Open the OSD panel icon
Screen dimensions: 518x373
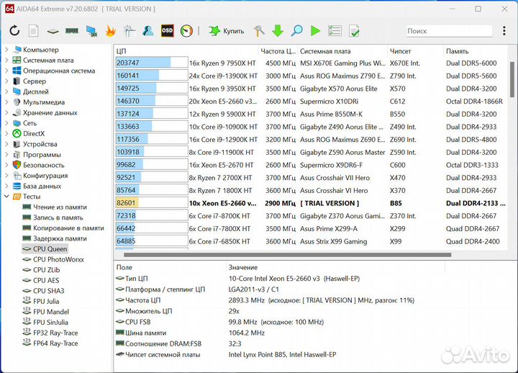point(167,31)
